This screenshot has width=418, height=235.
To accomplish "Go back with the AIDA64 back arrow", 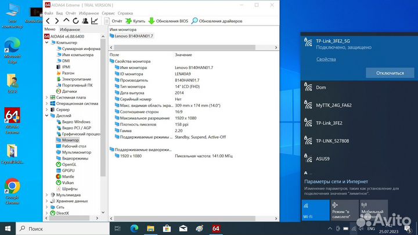I will pyautogui.click(x=48, y=21).
